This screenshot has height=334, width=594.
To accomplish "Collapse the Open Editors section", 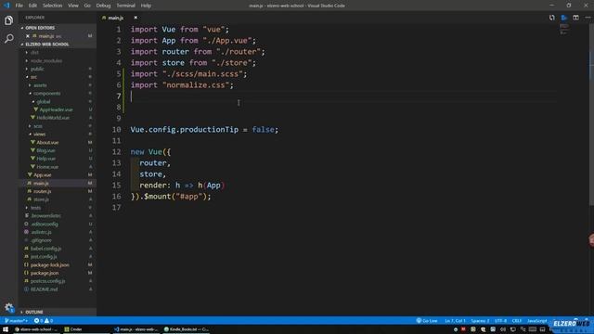I will pos(40,28).
